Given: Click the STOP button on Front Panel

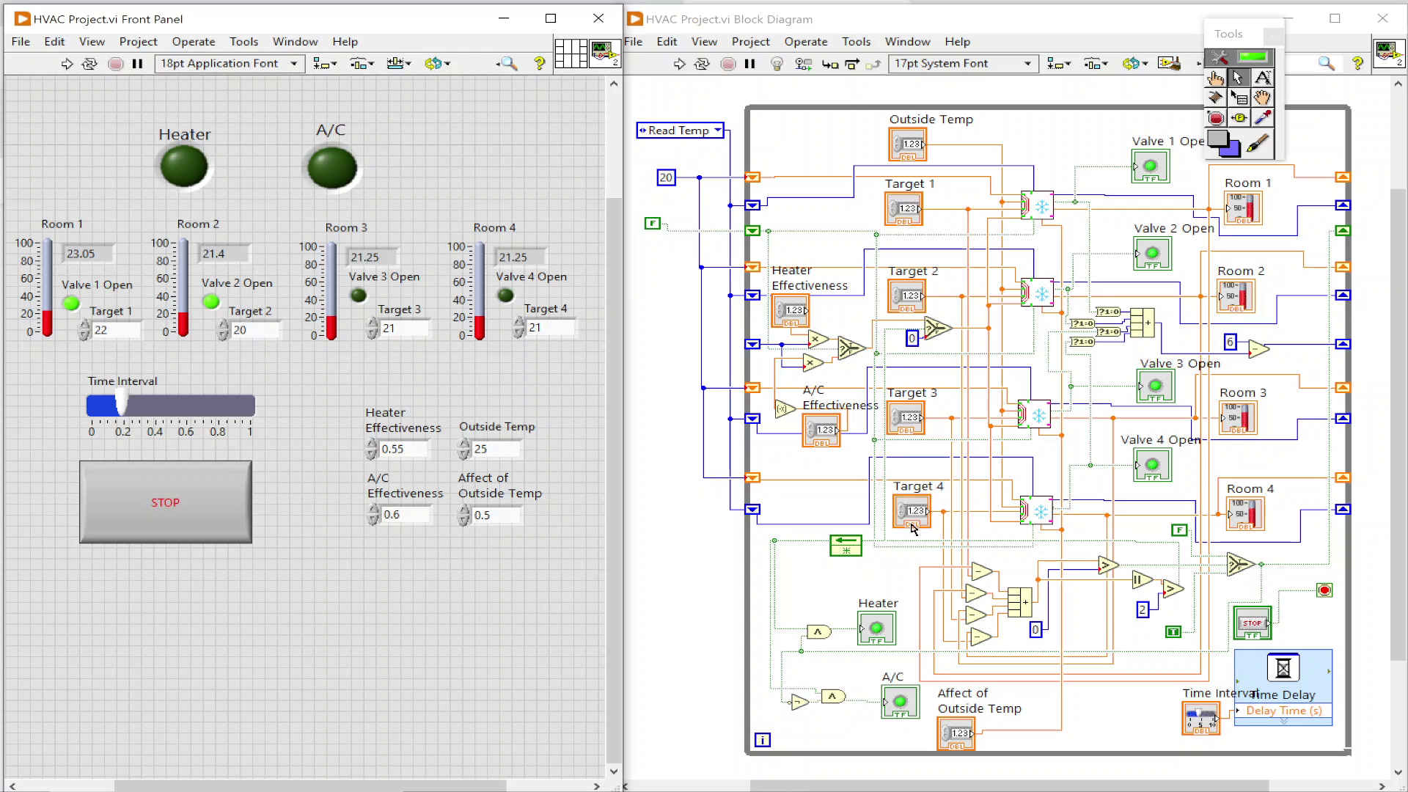Looking at the screenshot, I should [164, 501].
